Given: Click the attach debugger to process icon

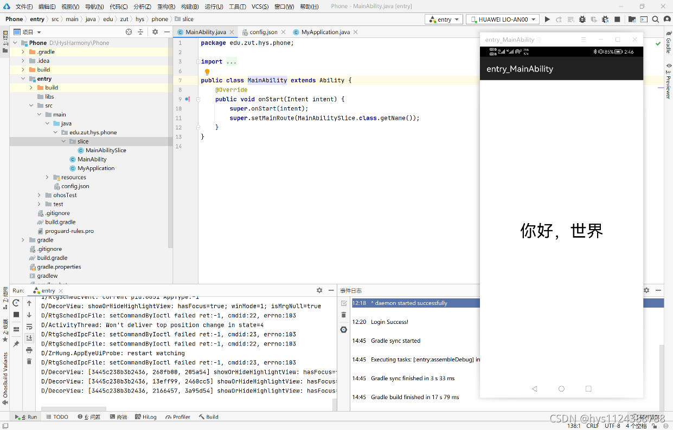Looking at the screenshot, I should [605, 19].
